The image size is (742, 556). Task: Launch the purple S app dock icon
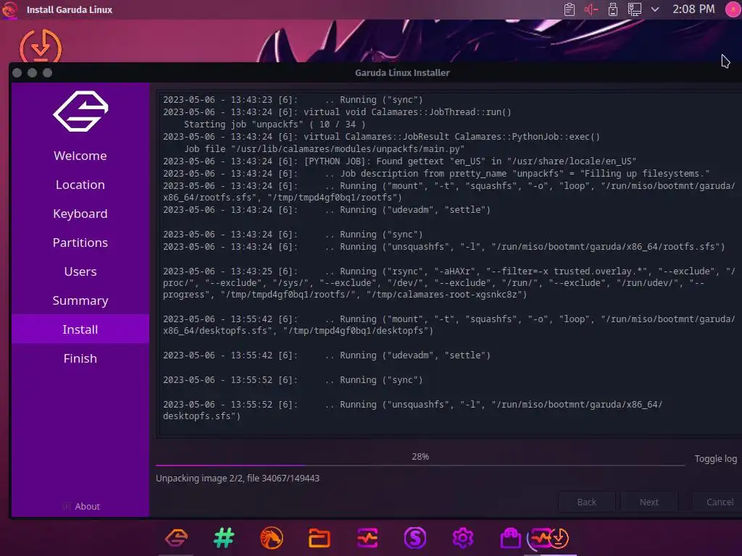pos(415,538)
